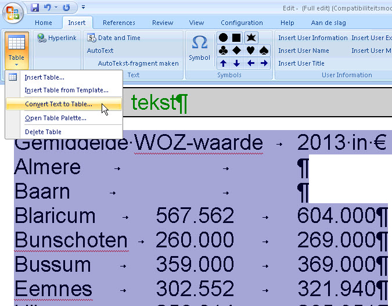Click Insert User Title
392x306 pixels.
301,63
